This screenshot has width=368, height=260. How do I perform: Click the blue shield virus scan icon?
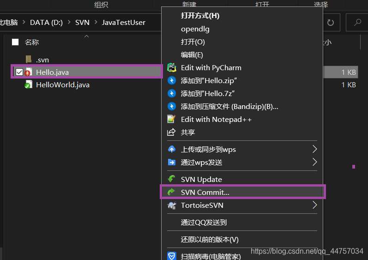pos(172,256)
